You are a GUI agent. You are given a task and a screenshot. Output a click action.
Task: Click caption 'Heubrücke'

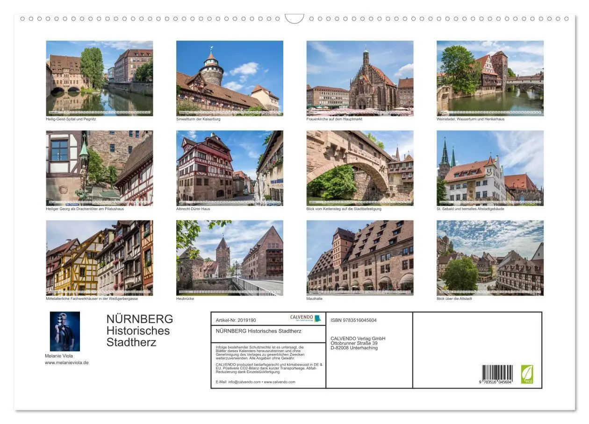185,298
